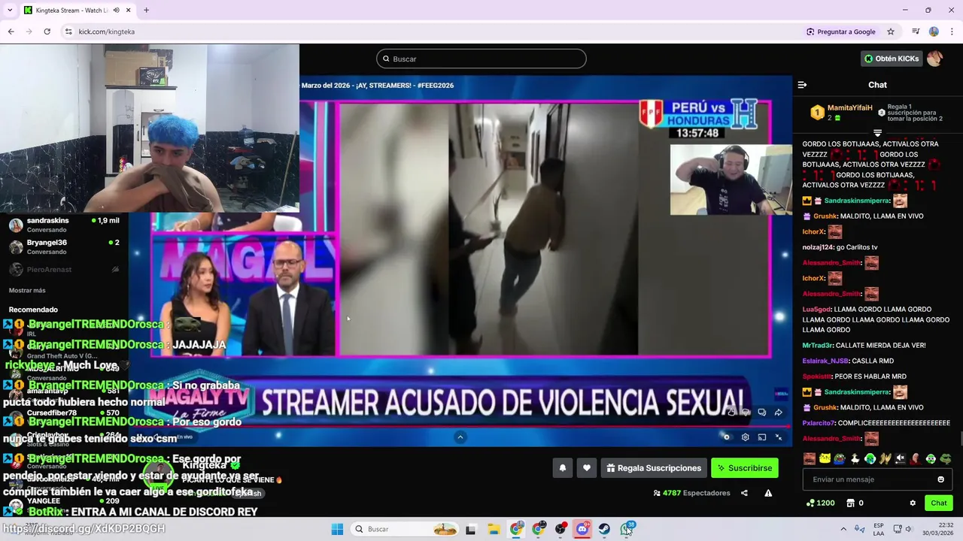
Task: Open chat settings gear icon
Action: pos(913,503)
